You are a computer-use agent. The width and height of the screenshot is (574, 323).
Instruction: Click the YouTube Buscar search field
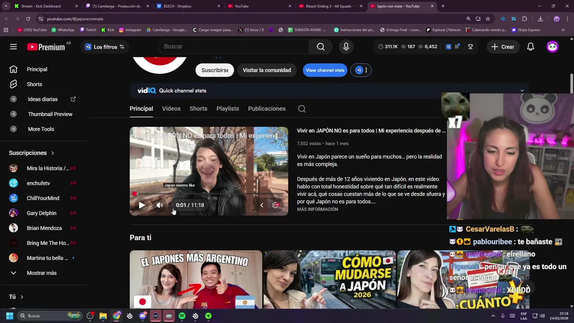point(233,47)
